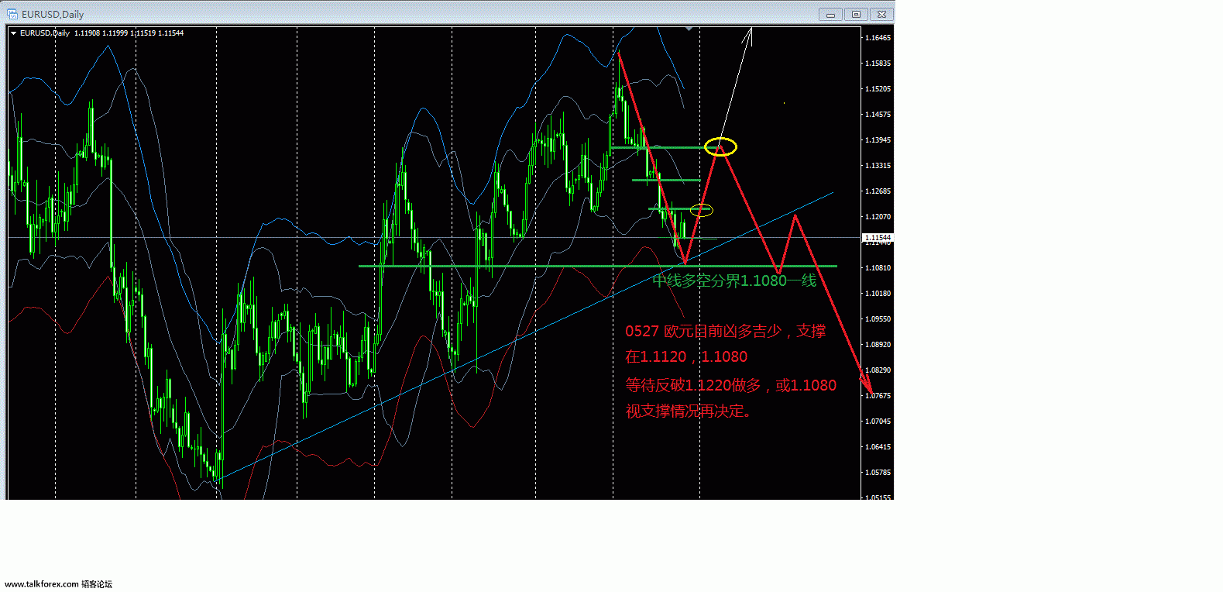Click price scale value 1.07675

click(878, 395)
